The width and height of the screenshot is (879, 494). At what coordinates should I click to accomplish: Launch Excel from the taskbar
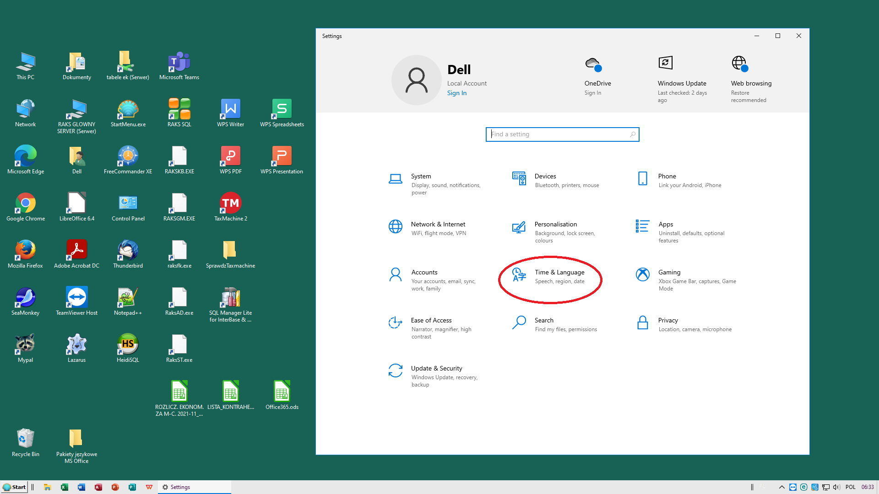point(65,487)
